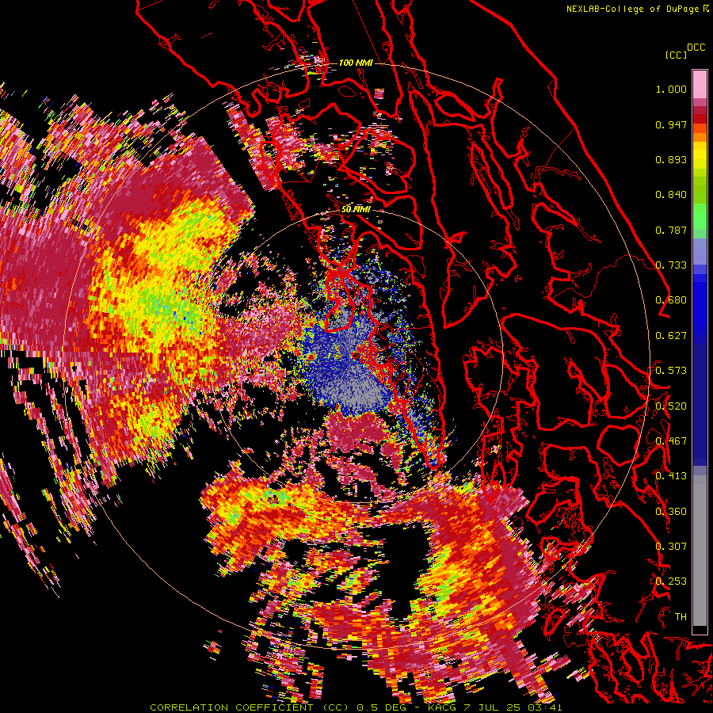This screenshot has width=713, height=713.
Task: Select the 0.733 color scale value
Action: tap(671, 265)
